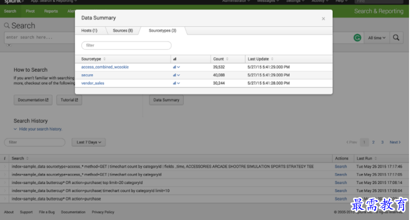Open the Settings menu
Viewport: 411px width, 220px height.
point(295,1)
